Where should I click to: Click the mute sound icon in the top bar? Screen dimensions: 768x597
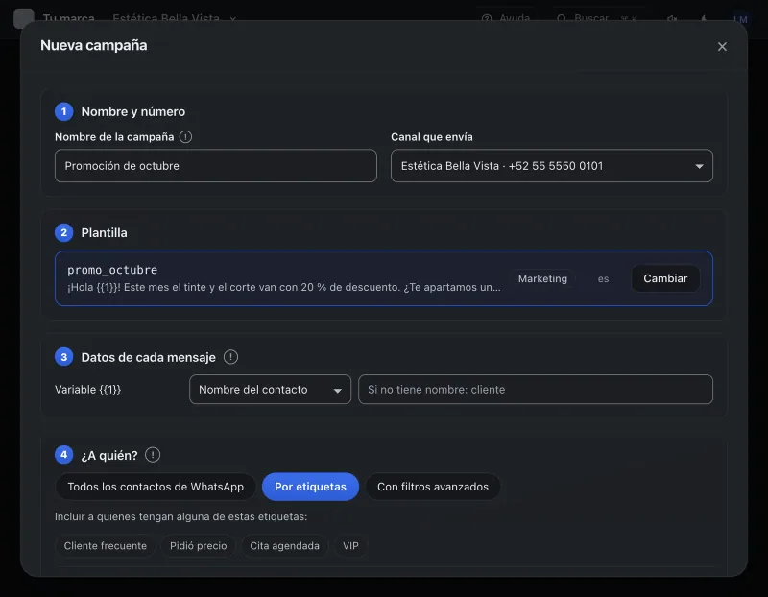[x=672, y=18]
